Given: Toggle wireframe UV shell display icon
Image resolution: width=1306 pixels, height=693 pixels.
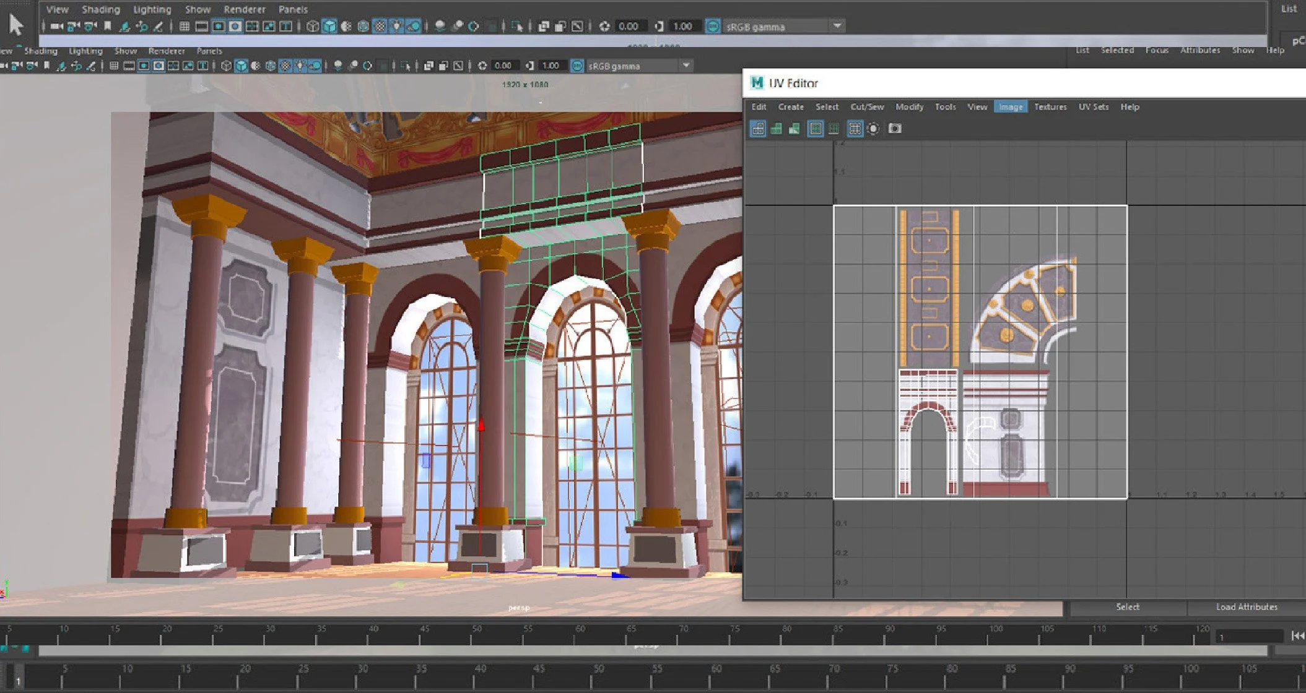Looking at the screenshot, I should pos(758,129).
